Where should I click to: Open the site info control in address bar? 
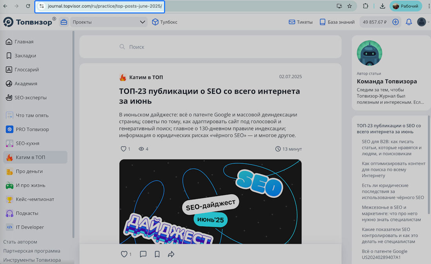(x=42, y=6)
